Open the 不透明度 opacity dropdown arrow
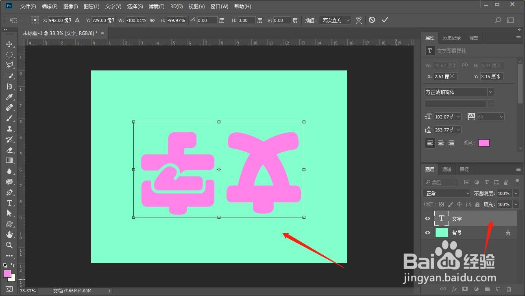Image resolution: width=525 pixels, height=296 pixels. pyautogui.click(x=516, y=193)
